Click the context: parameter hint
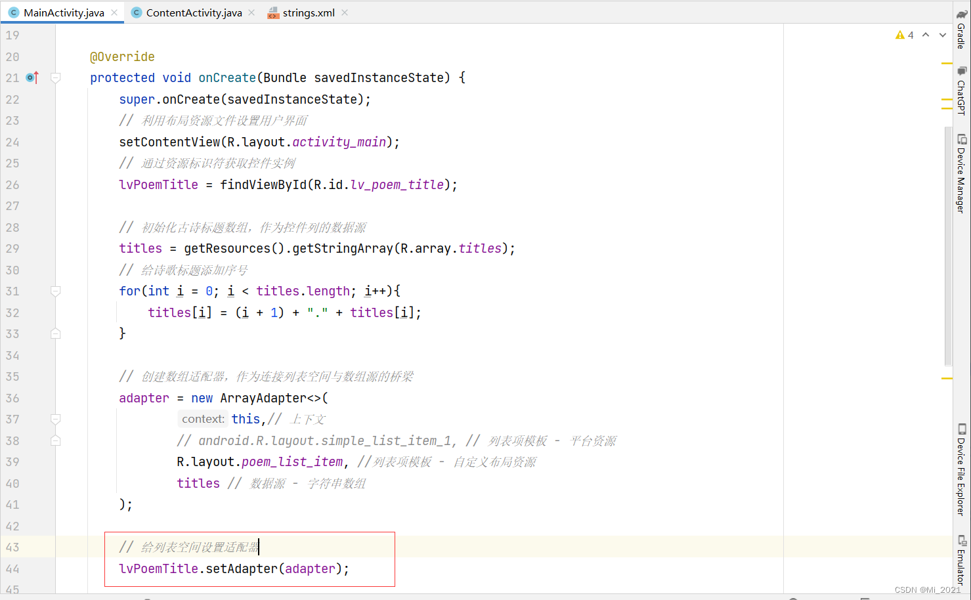This screenshot has height=600, width=971. pos(203,419)
